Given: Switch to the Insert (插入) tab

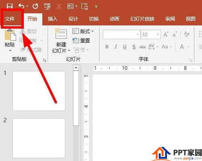Looking at the screenshot, I should click(53, 19).
